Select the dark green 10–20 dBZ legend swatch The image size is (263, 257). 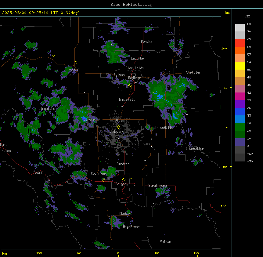click(x=240, y=134)
